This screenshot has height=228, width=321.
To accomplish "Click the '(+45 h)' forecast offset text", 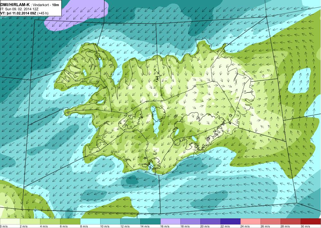I will (x=43, y=13).
